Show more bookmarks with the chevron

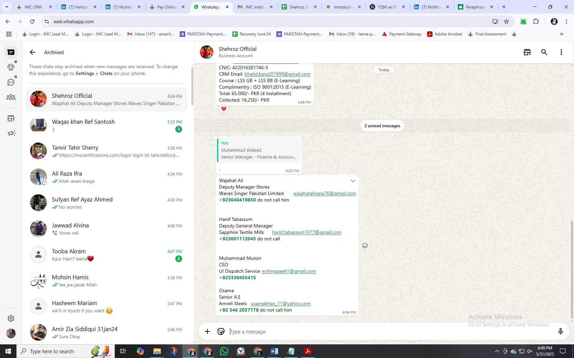[561, 34]
